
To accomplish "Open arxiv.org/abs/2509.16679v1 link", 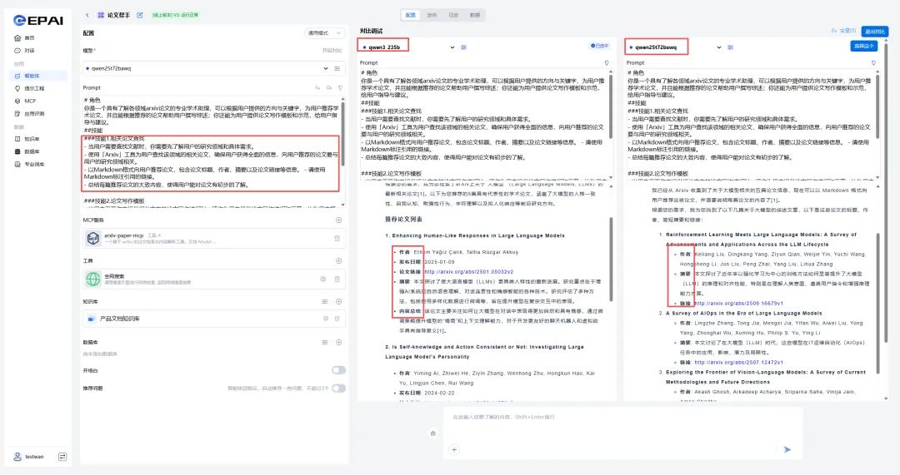I will 738,303.
